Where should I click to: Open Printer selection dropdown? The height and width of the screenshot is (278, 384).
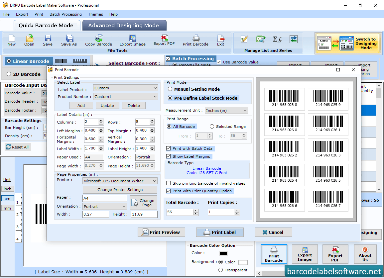click(120, 181)
